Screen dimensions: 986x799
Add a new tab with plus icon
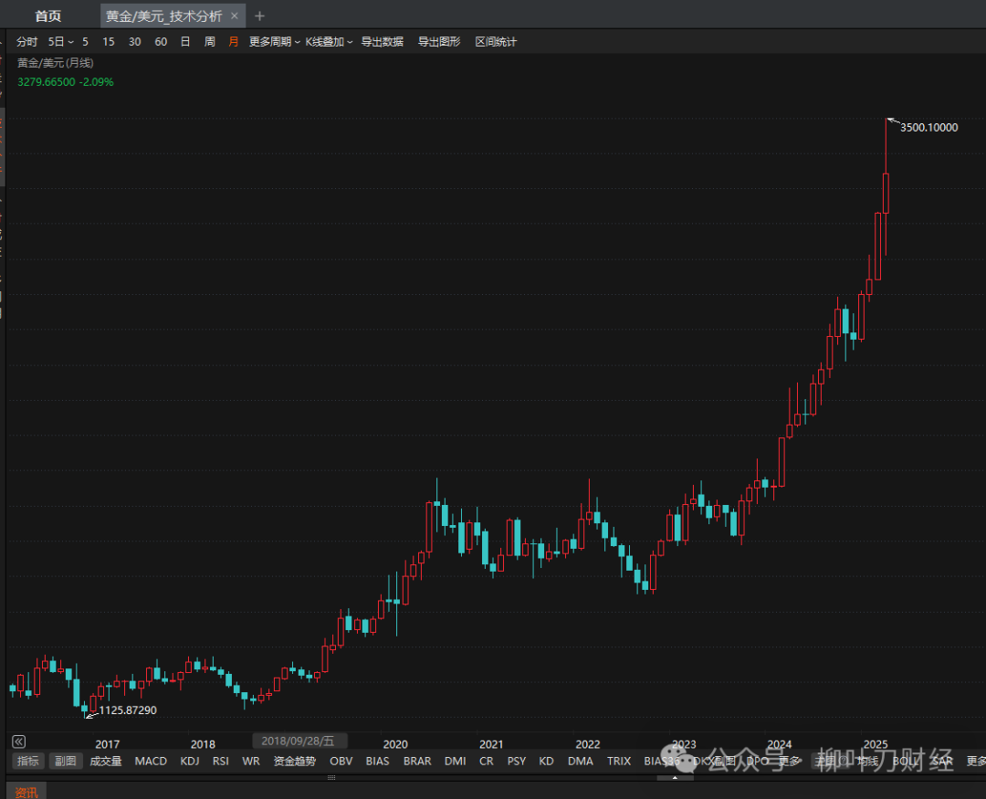pos(259,16)
